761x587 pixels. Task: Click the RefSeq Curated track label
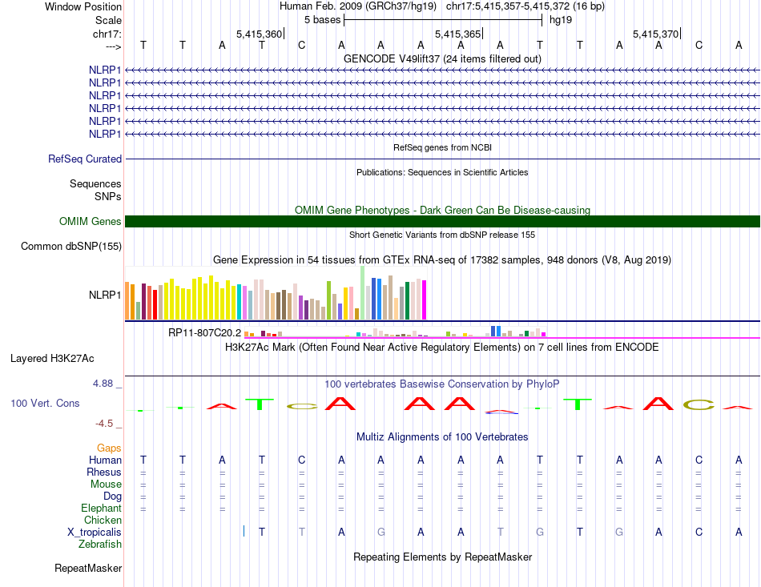point(85,159)
